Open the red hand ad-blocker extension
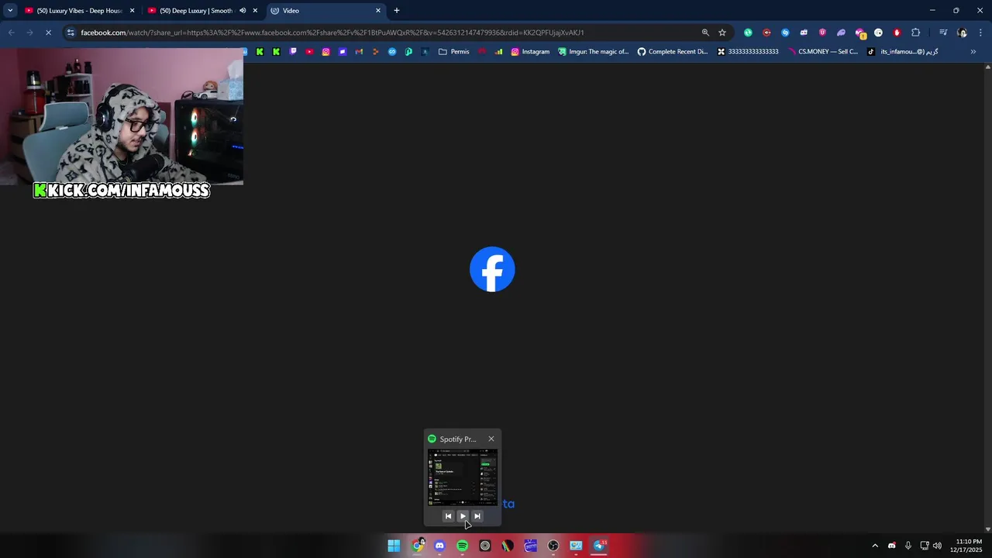The height and width of the screenshot is (558, 992). coord(897,33)
